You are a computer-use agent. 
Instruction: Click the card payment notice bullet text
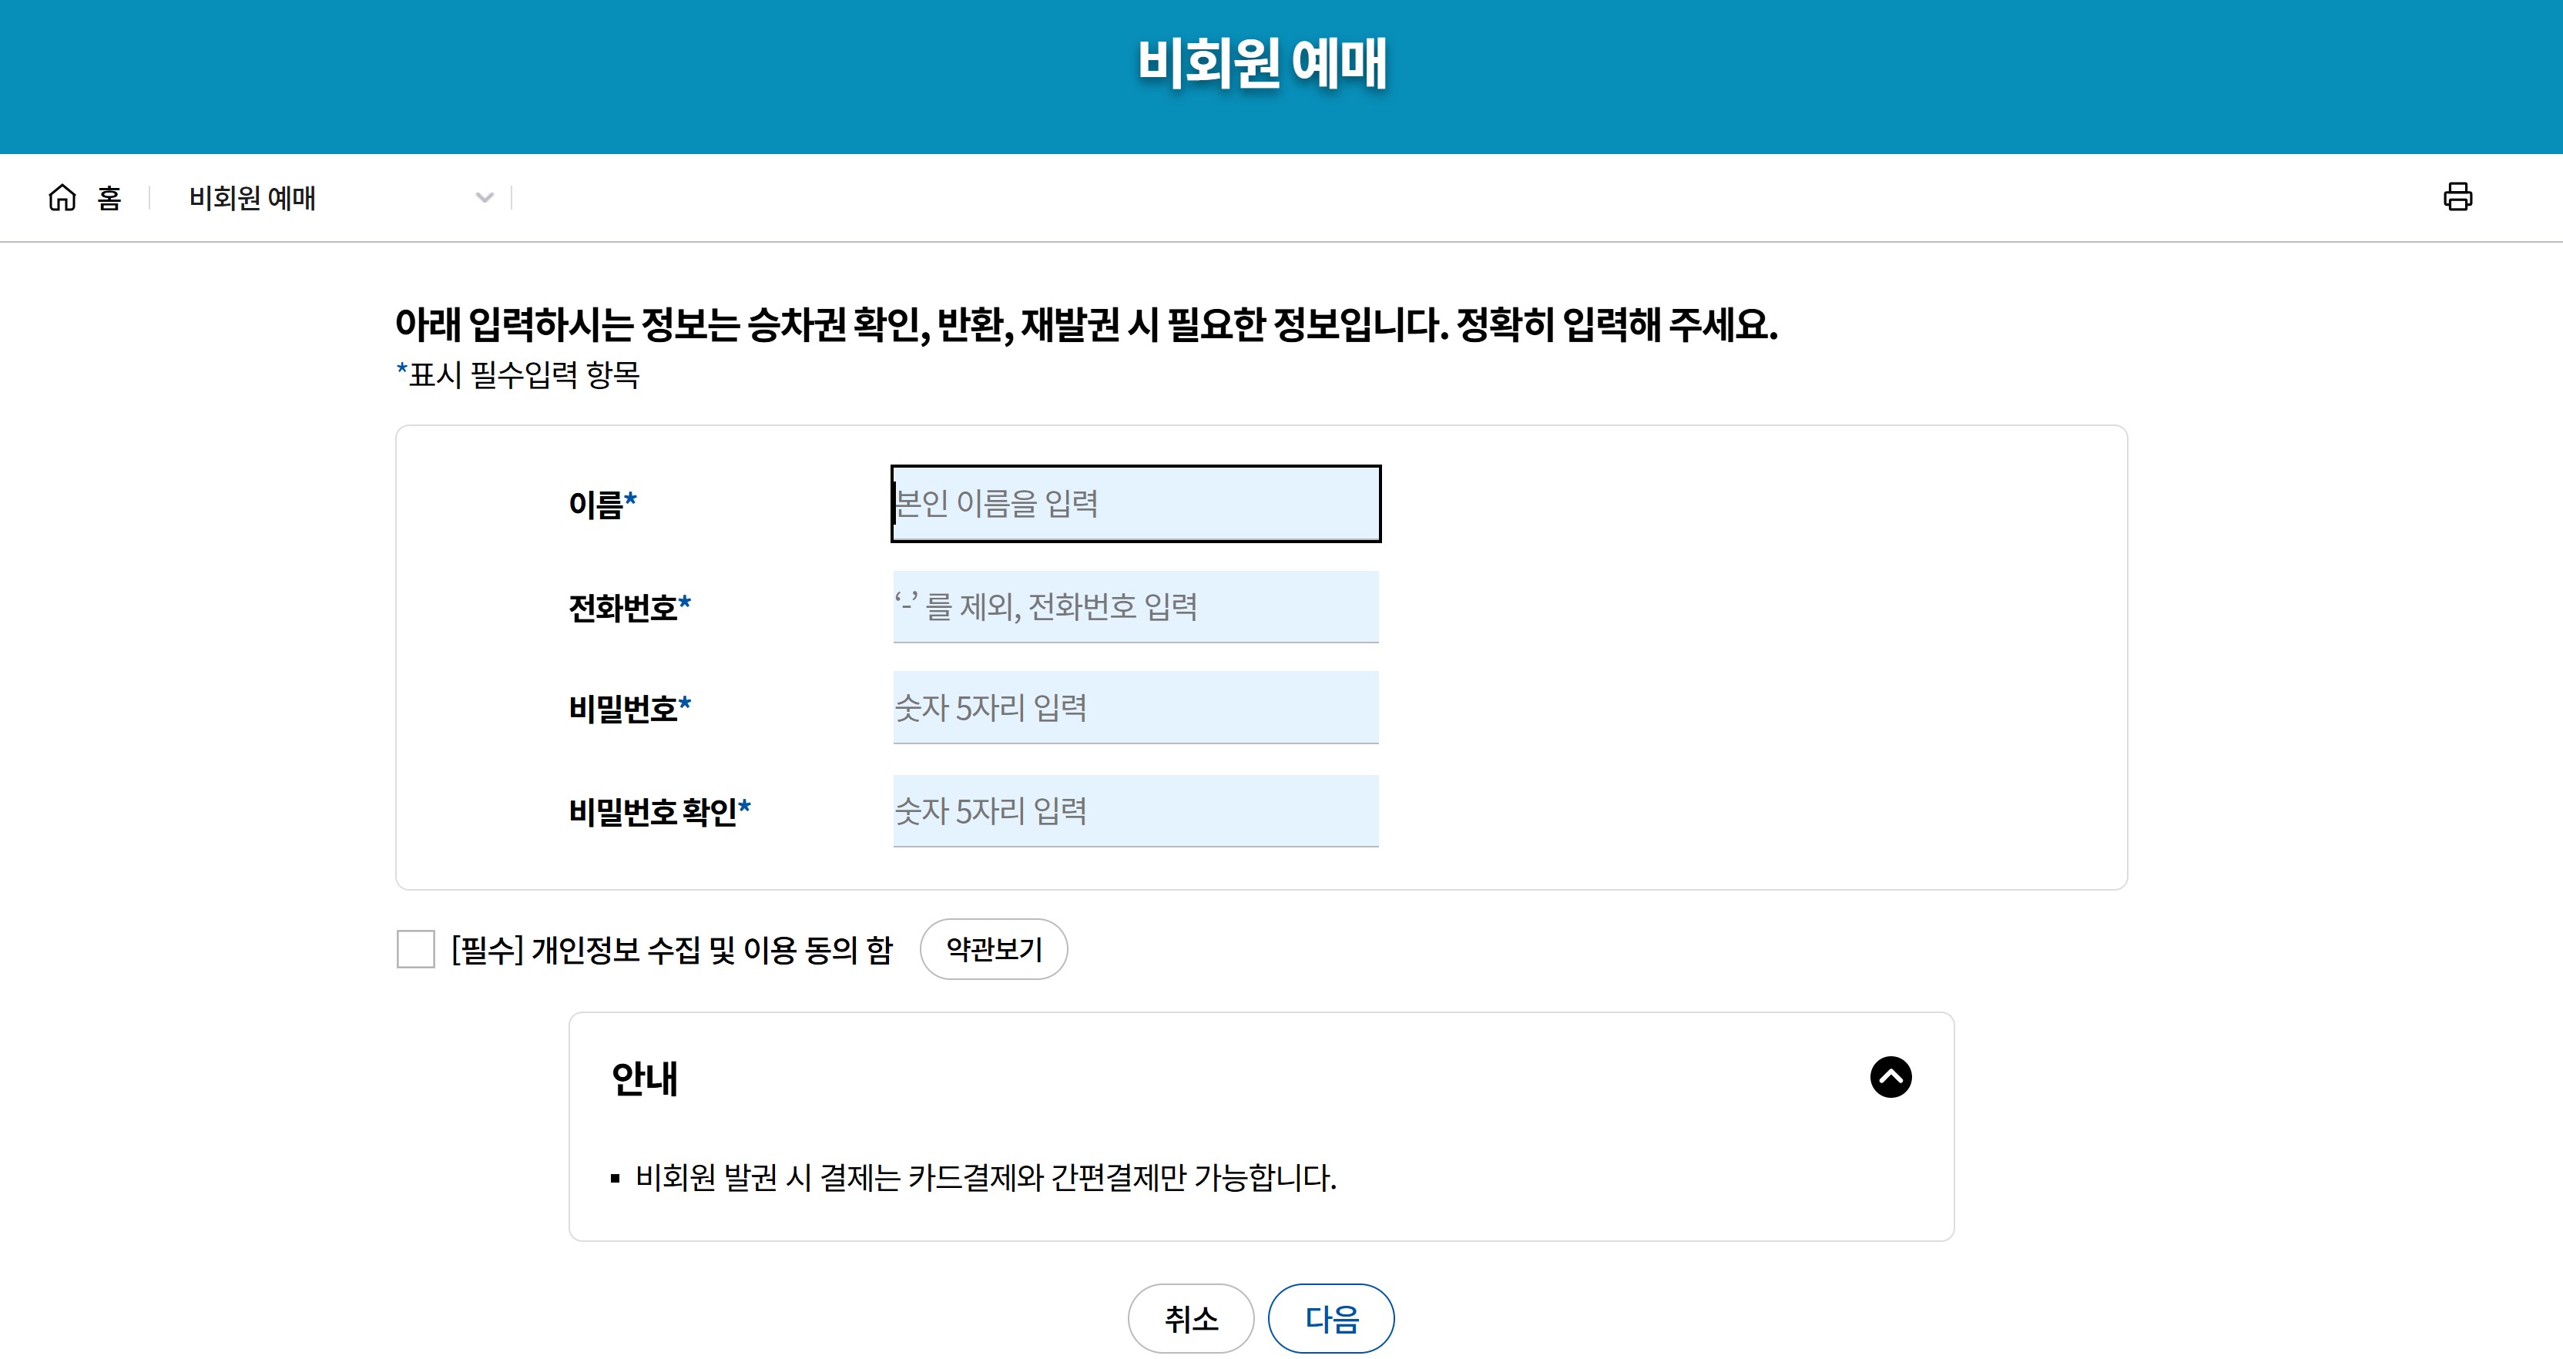(985, 1179)
